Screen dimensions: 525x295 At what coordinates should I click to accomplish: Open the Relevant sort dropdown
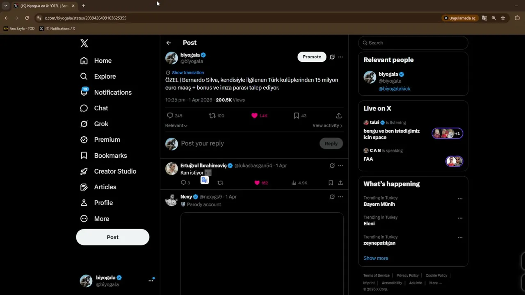click(x=176, y=125)
